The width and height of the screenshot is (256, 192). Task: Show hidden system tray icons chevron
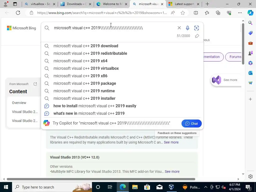[x=206, y=187]
